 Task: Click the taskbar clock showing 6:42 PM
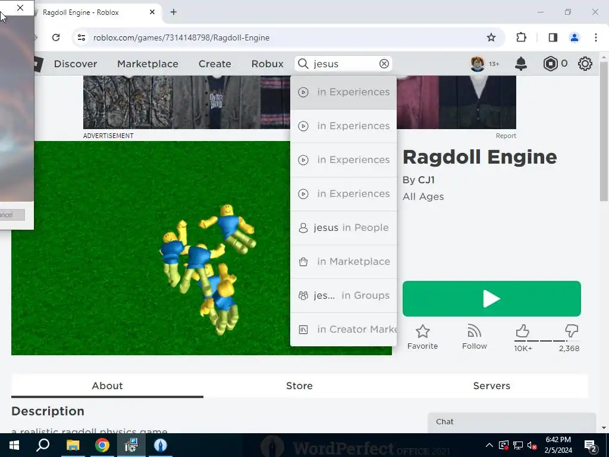point(558,445)
